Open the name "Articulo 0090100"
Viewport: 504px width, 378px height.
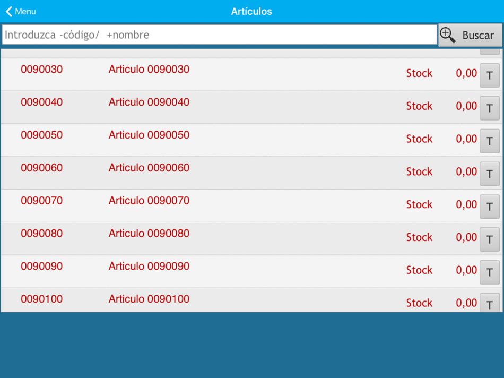(149, 299)
